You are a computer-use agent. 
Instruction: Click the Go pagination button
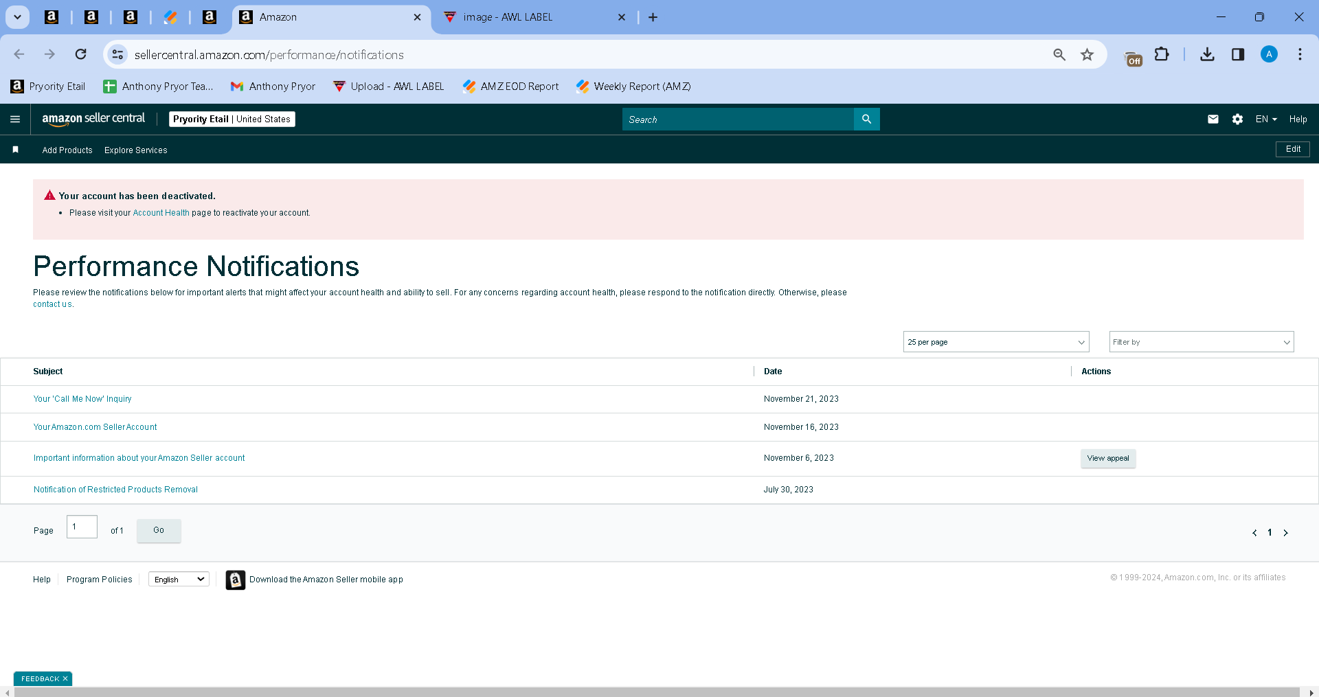159,531
